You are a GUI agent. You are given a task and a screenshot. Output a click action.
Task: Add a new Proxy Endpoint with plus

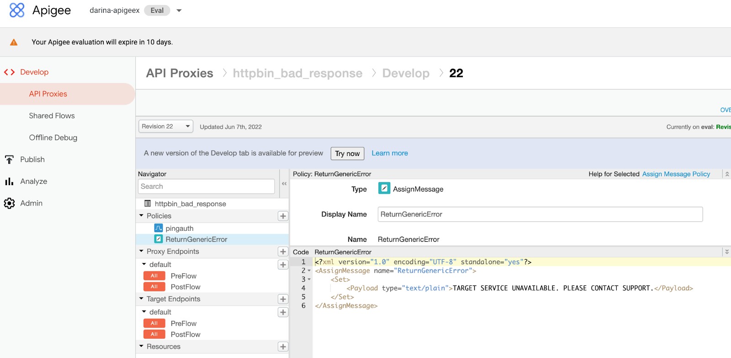click(283, 252)
